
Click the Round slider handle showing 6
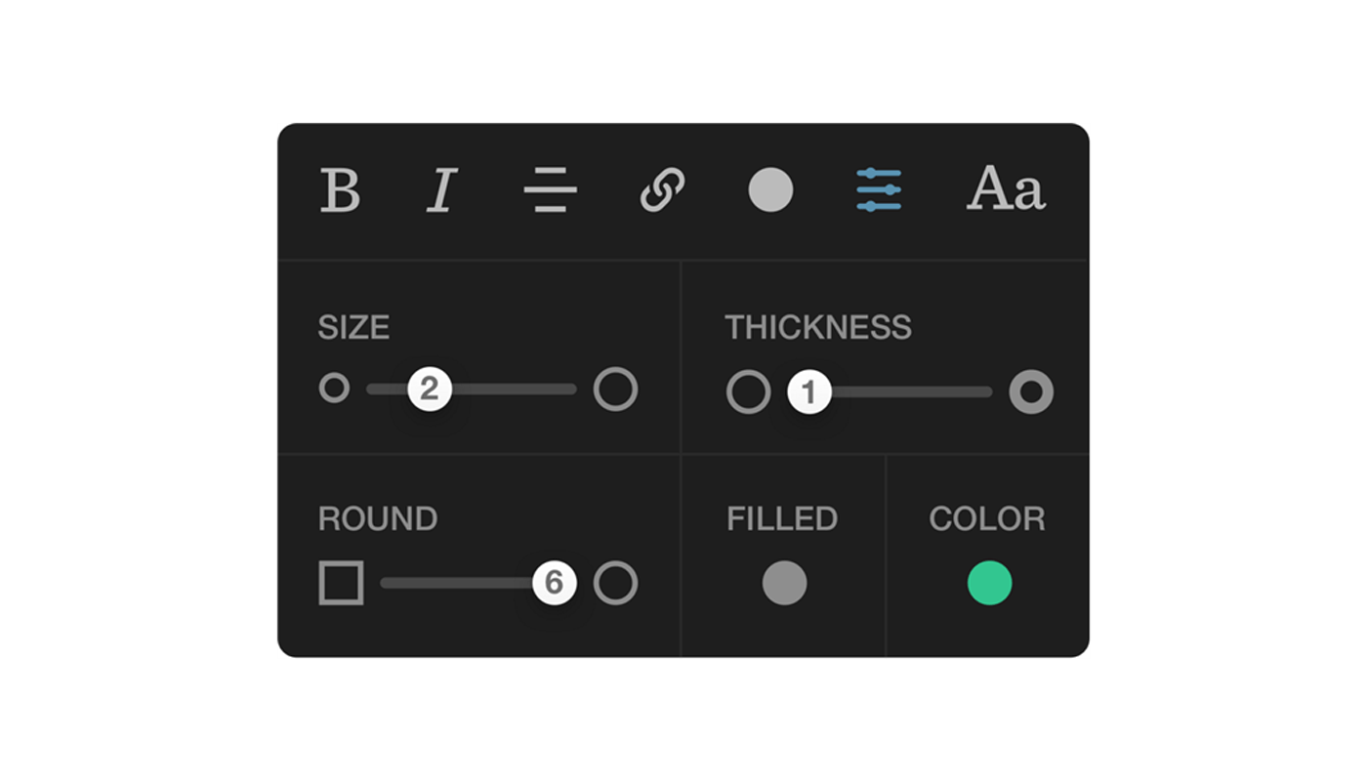(x=555, y=583)
